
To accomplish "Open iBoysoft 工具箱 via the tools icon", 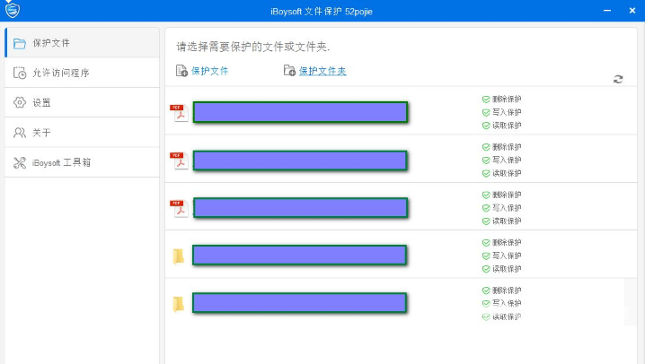I will point(20,162).
